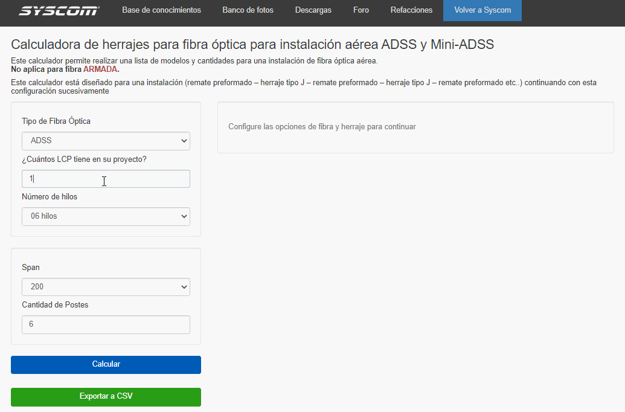The image size is (625, 412).
Task: Click the Tipo de Fibra Óptica label
Action: [56, 121]
